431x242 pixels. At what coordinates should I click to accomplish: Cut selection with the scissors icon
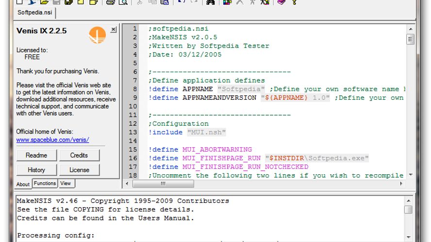pyautogui.click(x=140, y=2)
